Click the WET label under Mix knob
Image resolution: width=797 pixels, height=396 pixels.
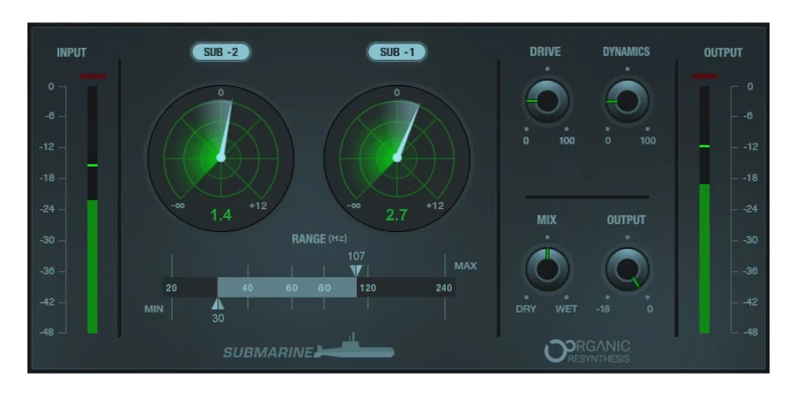pos(566,309)
